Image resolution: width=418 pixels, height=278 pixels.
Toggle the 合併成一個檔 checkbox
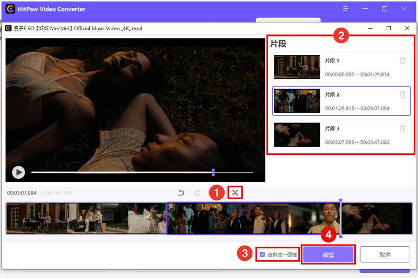point(262,255)
